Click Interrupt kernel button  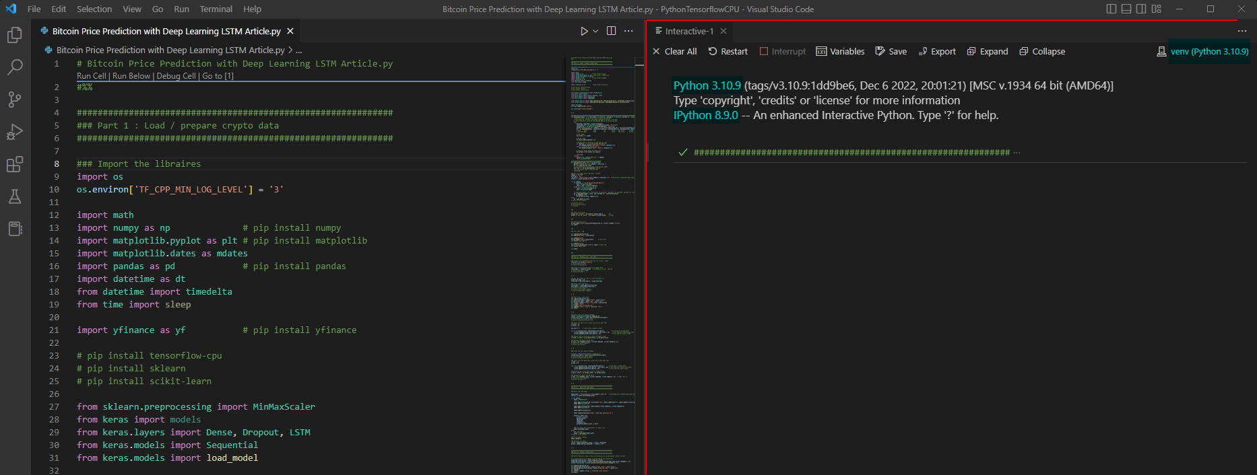[782, 51]
